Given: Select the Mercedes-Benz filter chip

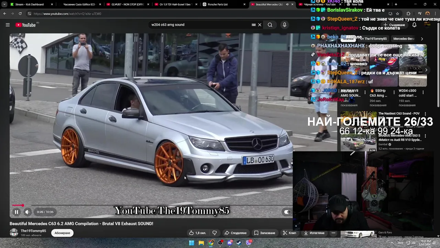Looking at the screenshot, I should pos(404,39).
